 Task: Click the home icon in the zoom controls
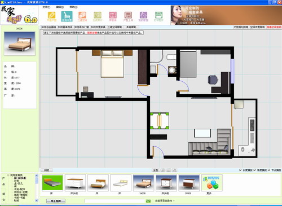pyautogui.click(x=175, y=170)
